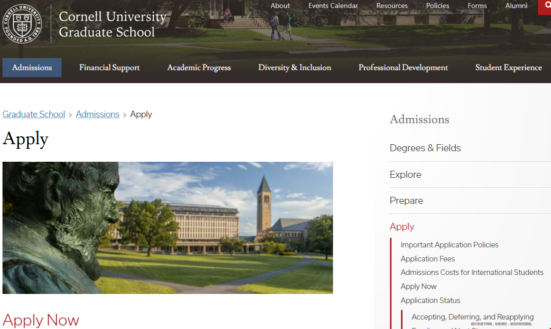Click the Graduate School breadcrumb link
This screenshot has width=551, height=329.
tap(33, 114)
